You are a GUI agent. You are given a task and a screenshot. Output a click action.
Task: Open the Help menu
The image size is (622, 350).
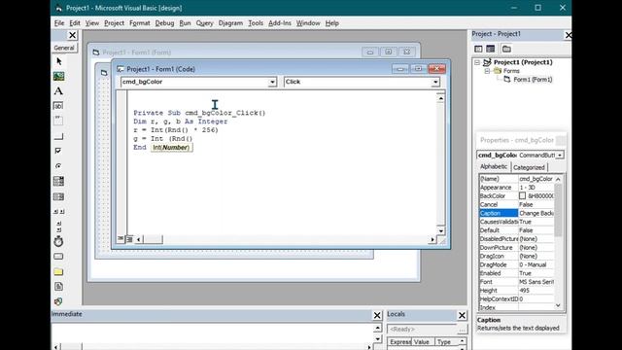pos(332,23)
